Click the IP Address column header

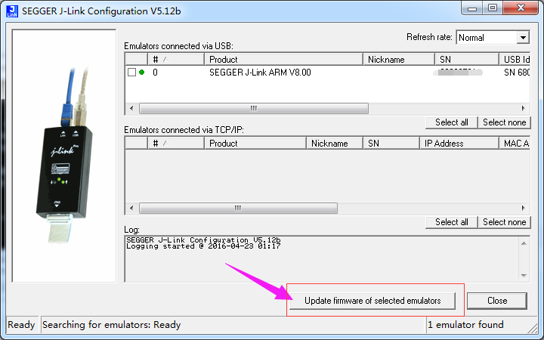coord(459,144)
